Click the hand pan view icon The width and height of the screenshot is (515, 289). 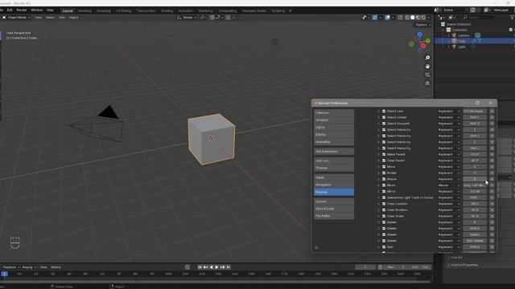pyautogui.click(x=427, y=66)
